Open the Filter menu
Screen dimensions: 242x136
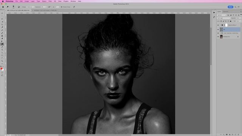[x=50, y=1]
